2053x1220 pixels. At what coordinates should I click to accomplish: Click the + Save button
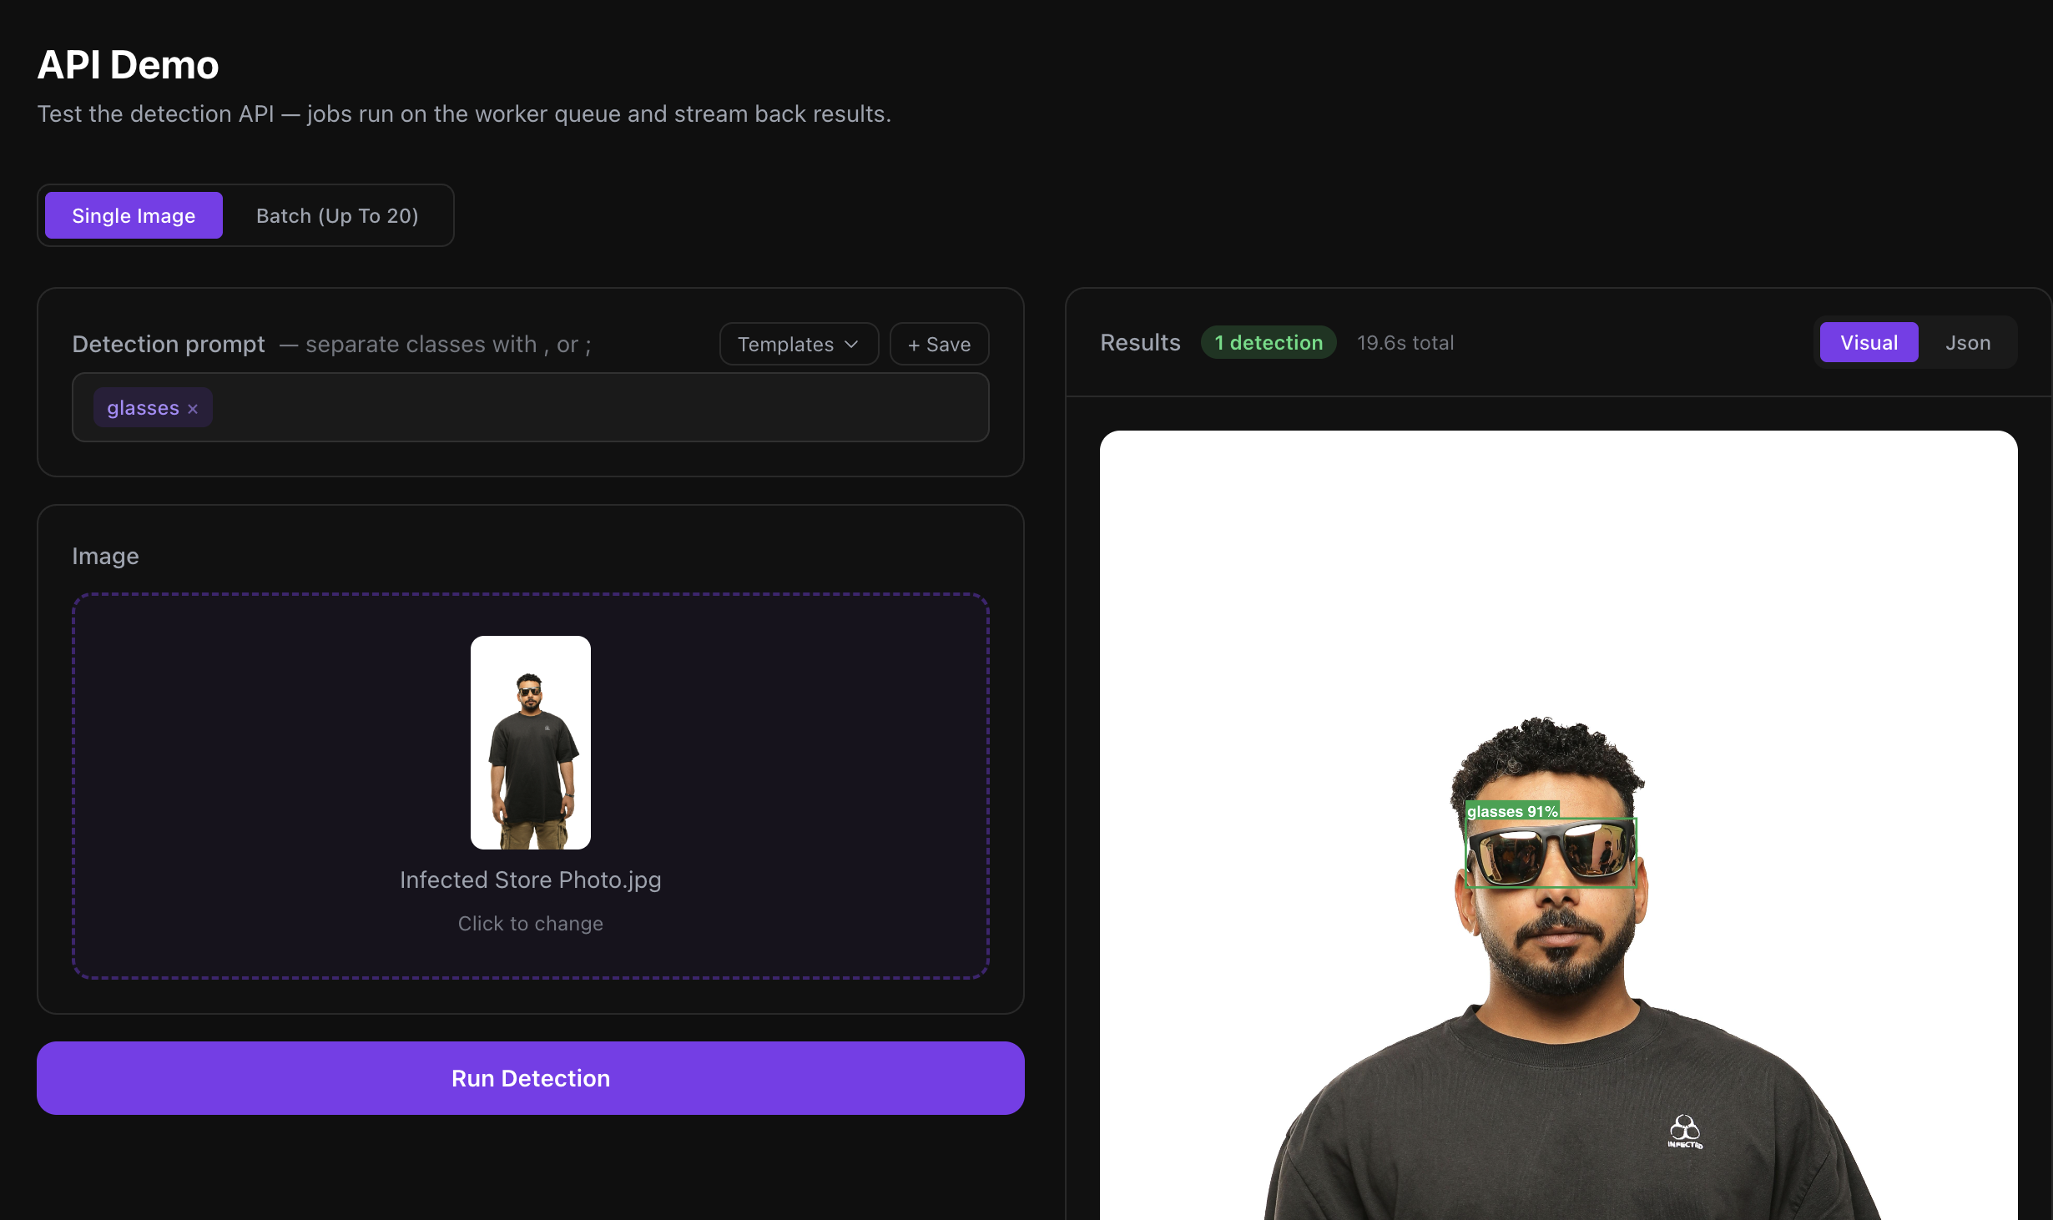pyautogui.click(x=939, y=344)
